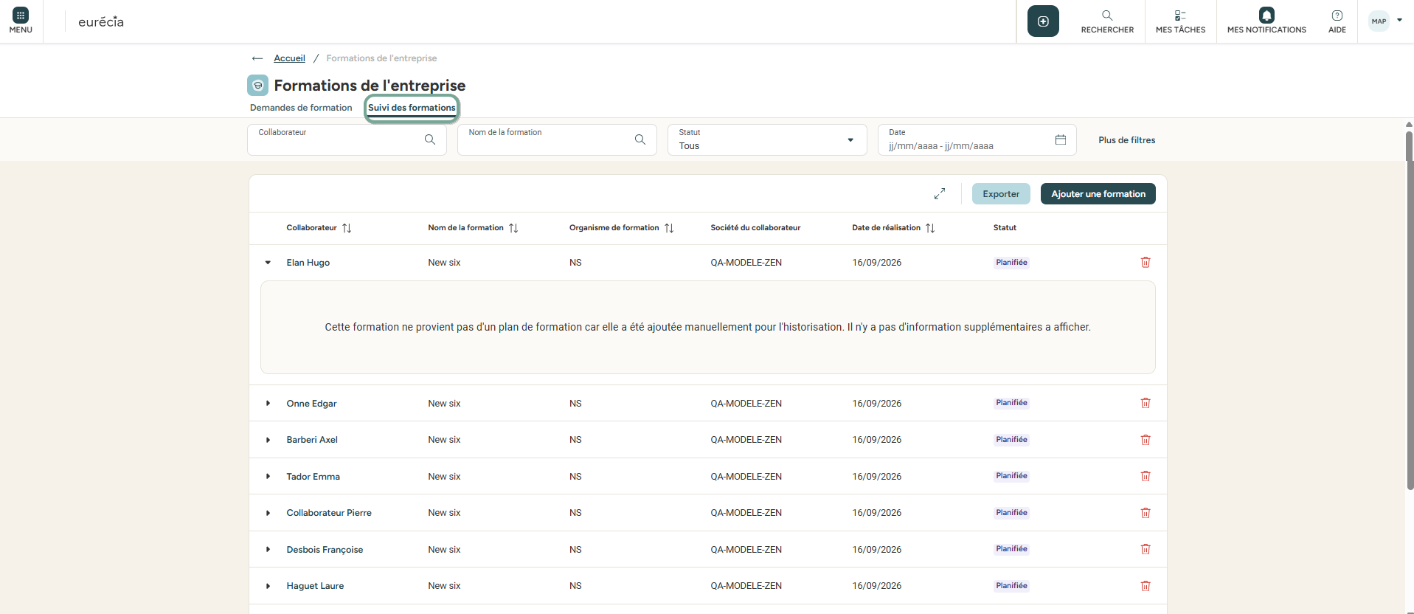Select the Suivi des formations tab

click(412, 108)
